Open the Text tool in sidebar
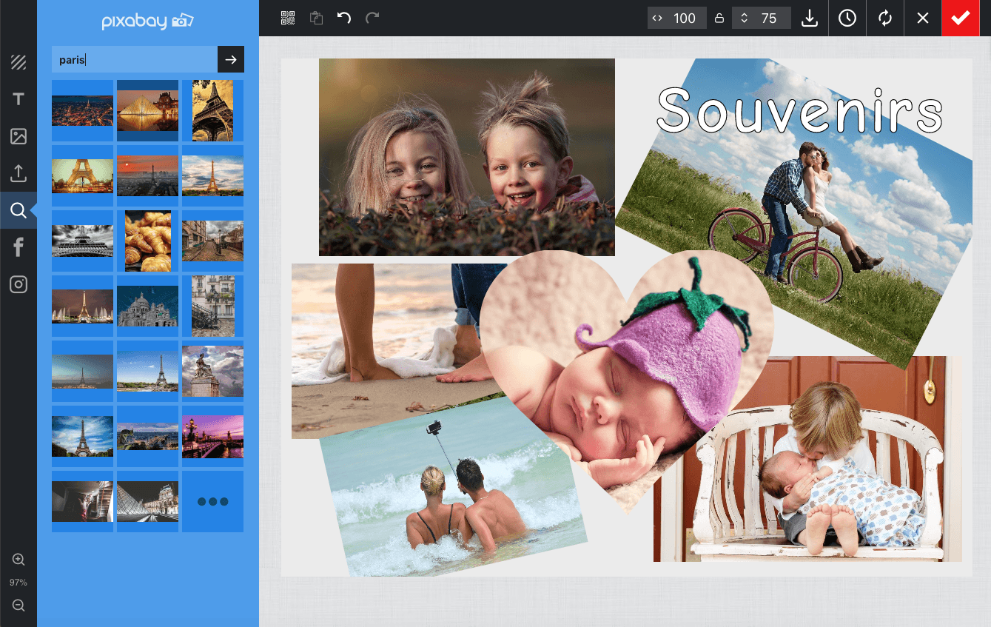Image resolution: width=991 pixels, height=627 pixels. pyautogui.click(x=19, y=99)
